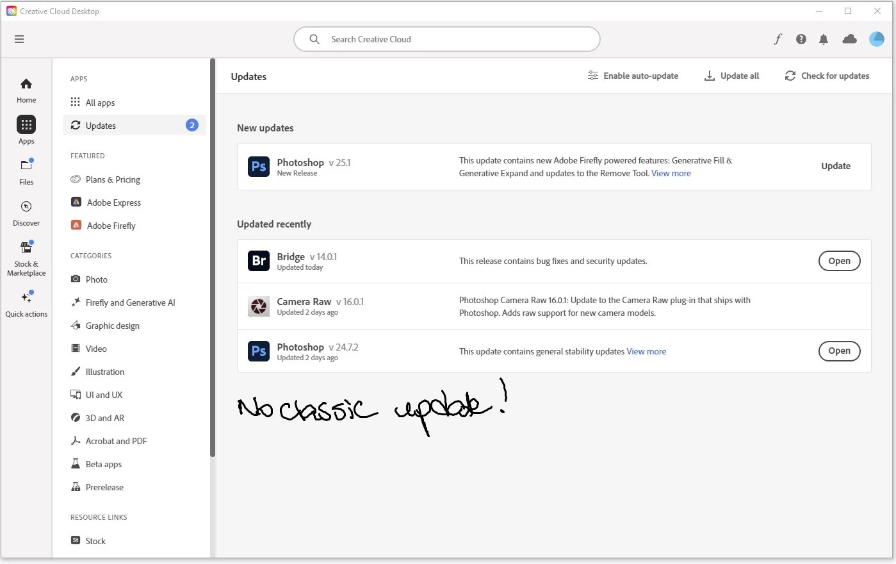
Task: Click Check for updates
Action: click(x=827, y=76)
